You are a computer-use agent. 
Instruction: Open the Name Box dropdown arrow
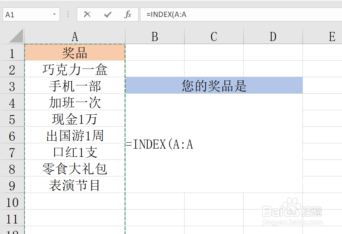point(54,14)
